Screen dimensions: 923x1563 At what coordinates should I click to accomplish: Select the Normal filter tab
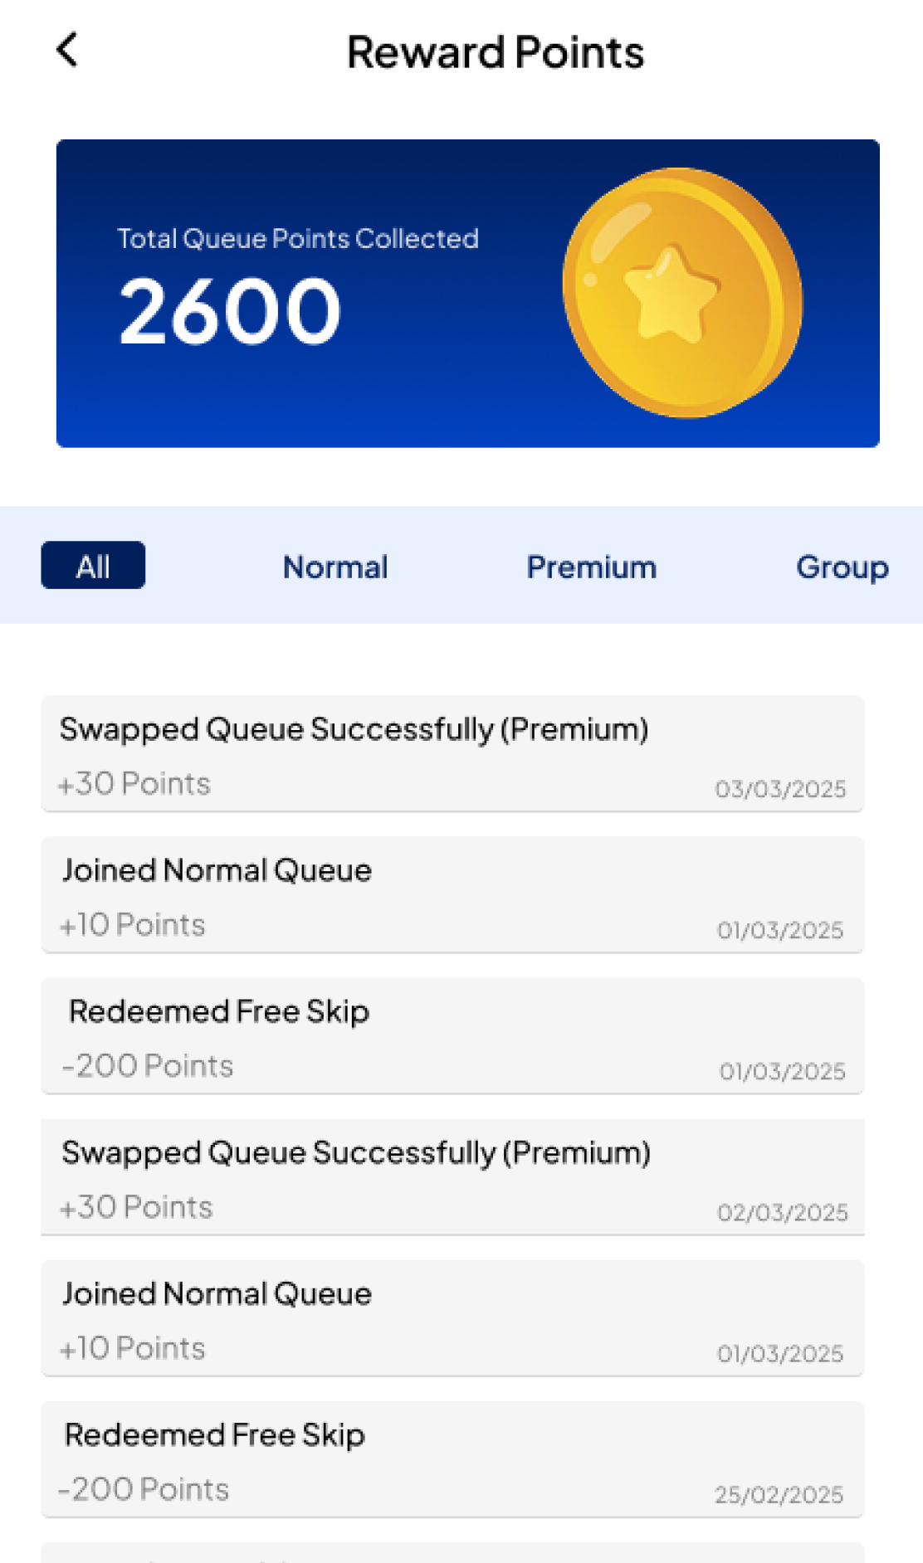tap(335, 567)
